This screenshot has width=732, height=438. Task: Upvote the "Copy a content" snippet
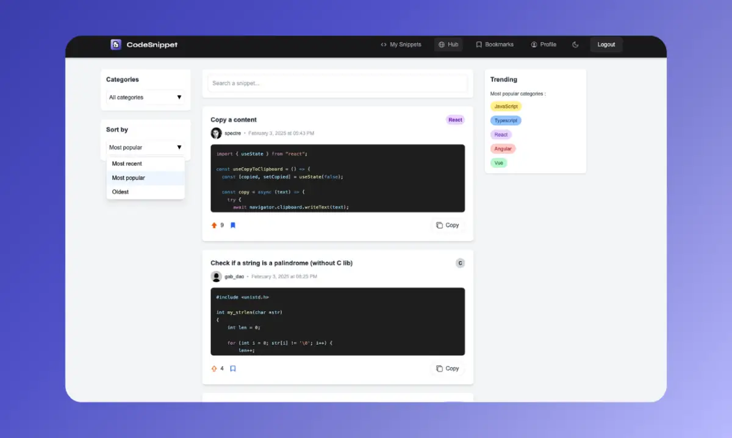214,225
